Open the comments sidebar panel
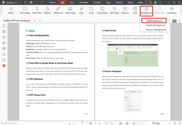 tap(4, 37)
